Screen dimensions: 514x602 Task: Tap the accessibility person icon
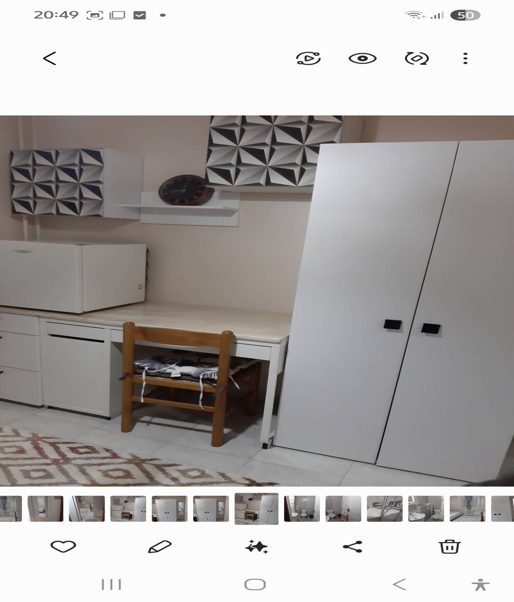(480, 585)
